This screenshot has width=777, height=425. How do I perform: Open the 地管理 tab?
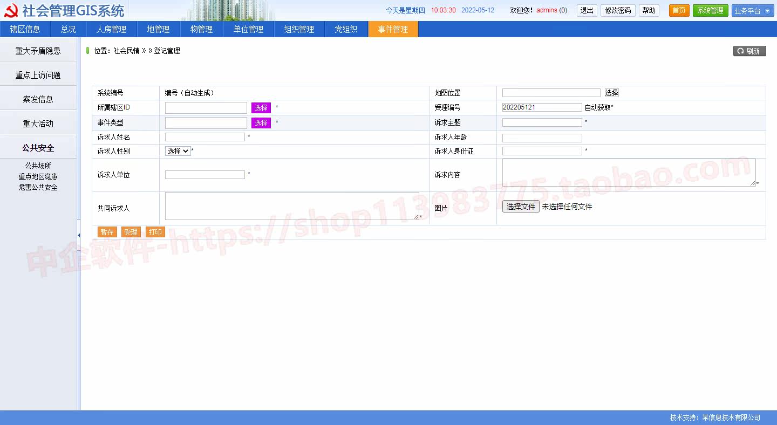(x=159, y=29)
